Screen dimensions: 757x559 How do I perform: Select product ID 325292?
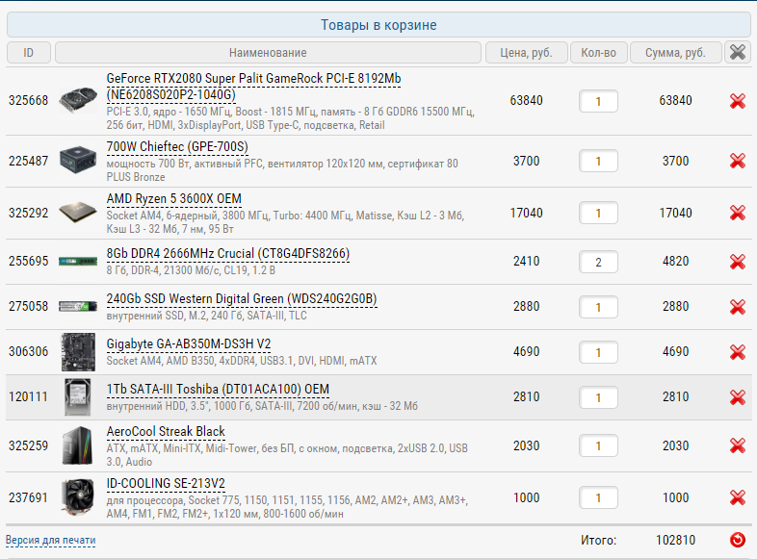pyautogui.click(x=29, y=213)
